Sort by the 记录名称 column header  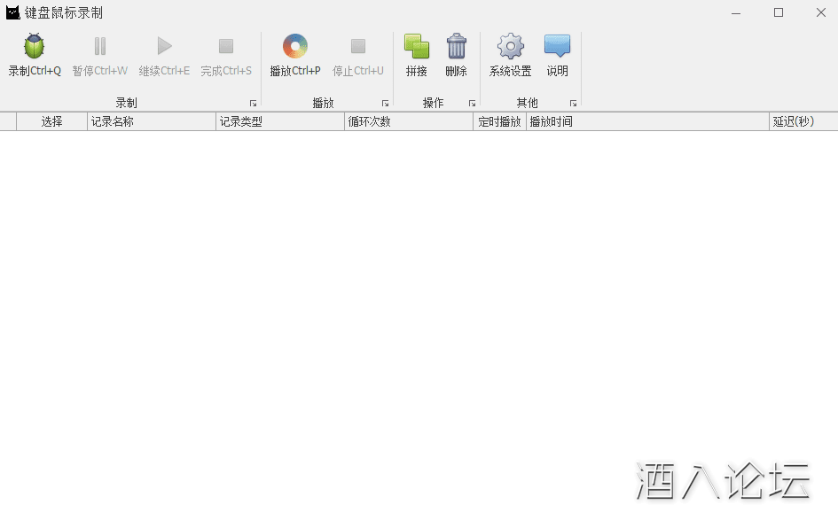tap(151, 122)
